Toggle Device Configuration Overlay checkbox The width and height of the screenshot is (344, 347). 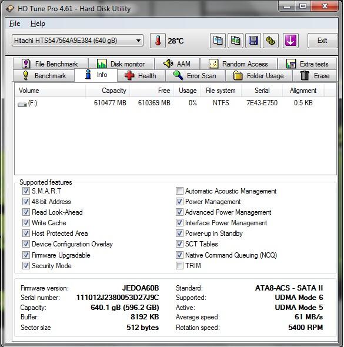[x=26, y=244]
